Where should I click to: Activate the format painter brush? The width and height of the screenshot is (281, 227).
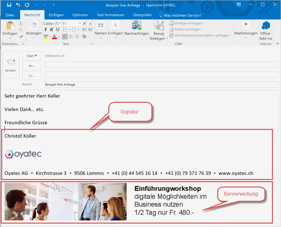21,37
